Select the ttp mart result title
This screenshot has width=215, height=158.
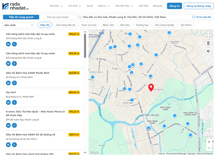point(11,92)
